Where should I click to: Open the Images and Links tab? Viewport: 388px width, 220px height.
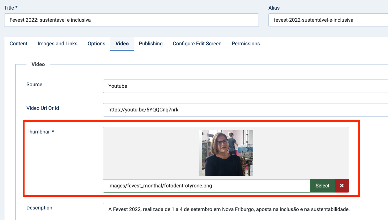[x=57, y=44]
